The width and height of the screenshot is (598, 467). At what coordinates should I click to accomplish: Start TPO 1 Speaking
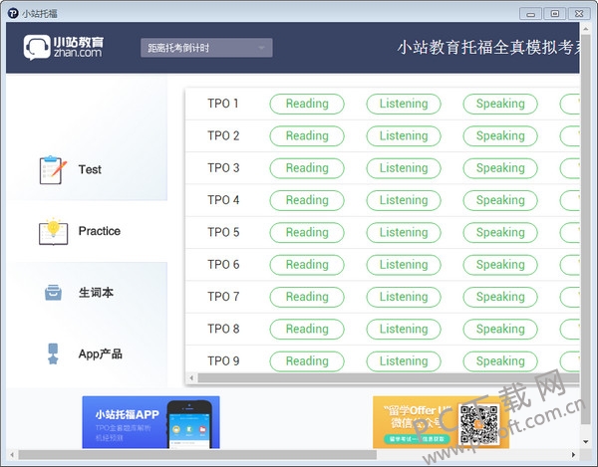(x=500, y=104)
